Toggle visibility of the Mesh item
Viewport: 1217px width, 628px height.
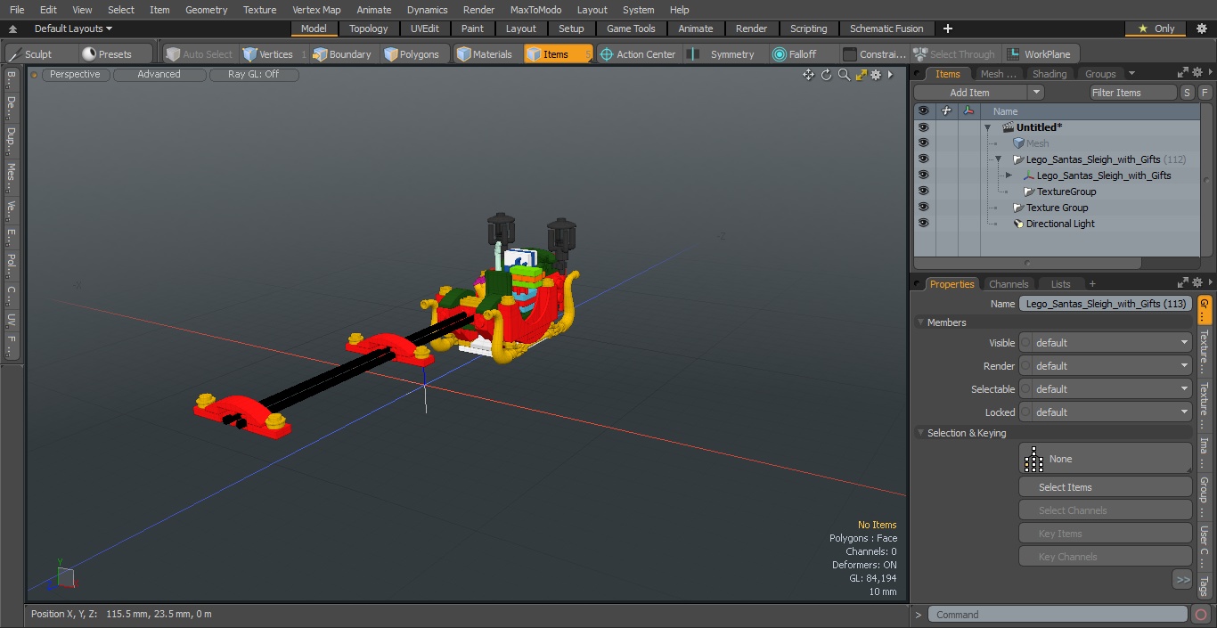[923, 143]
